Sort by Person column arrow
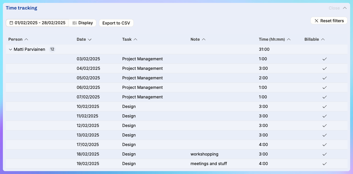 26,39
